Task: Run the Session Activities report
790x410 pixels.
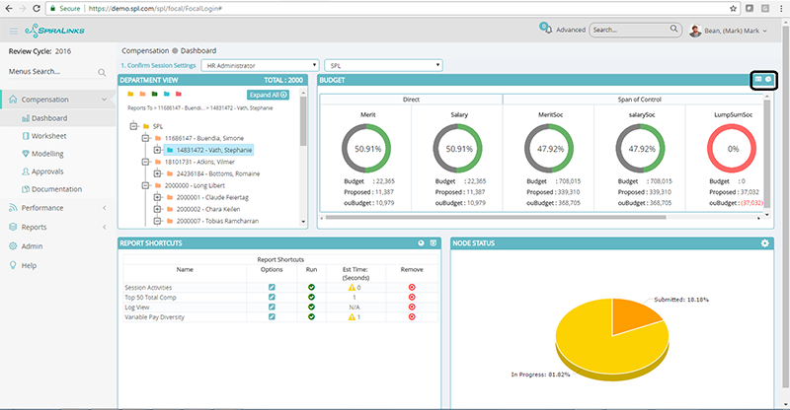Action: [x=311, y=287]
